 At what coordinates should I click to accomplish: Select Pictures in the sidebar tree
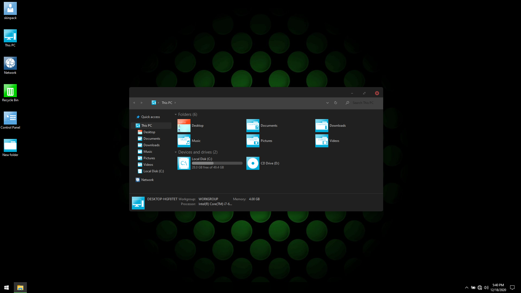coord(149,158)
